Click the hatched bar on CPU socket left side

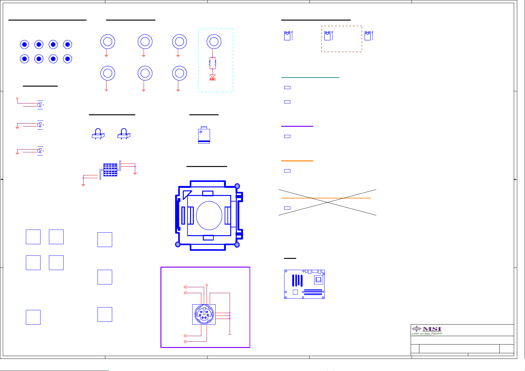tap(183, 216)
